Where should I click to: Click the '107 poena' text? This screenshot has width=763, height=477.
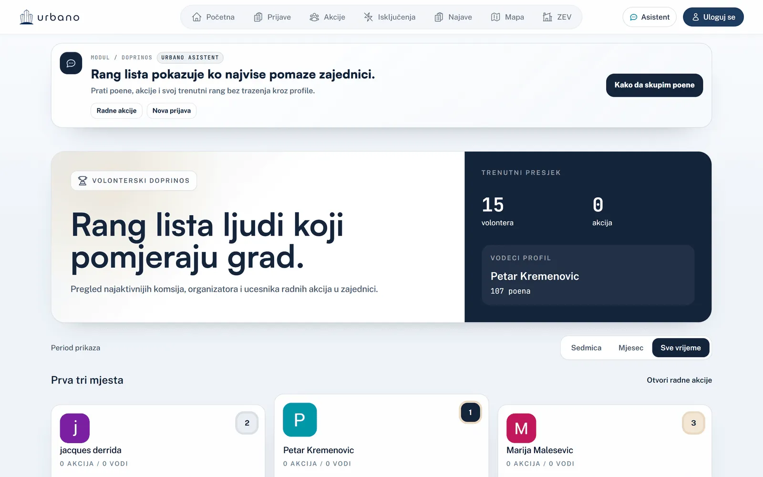click(x=510, y=291)
